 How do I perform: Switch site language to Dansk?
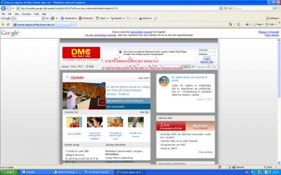click(65, 67)
